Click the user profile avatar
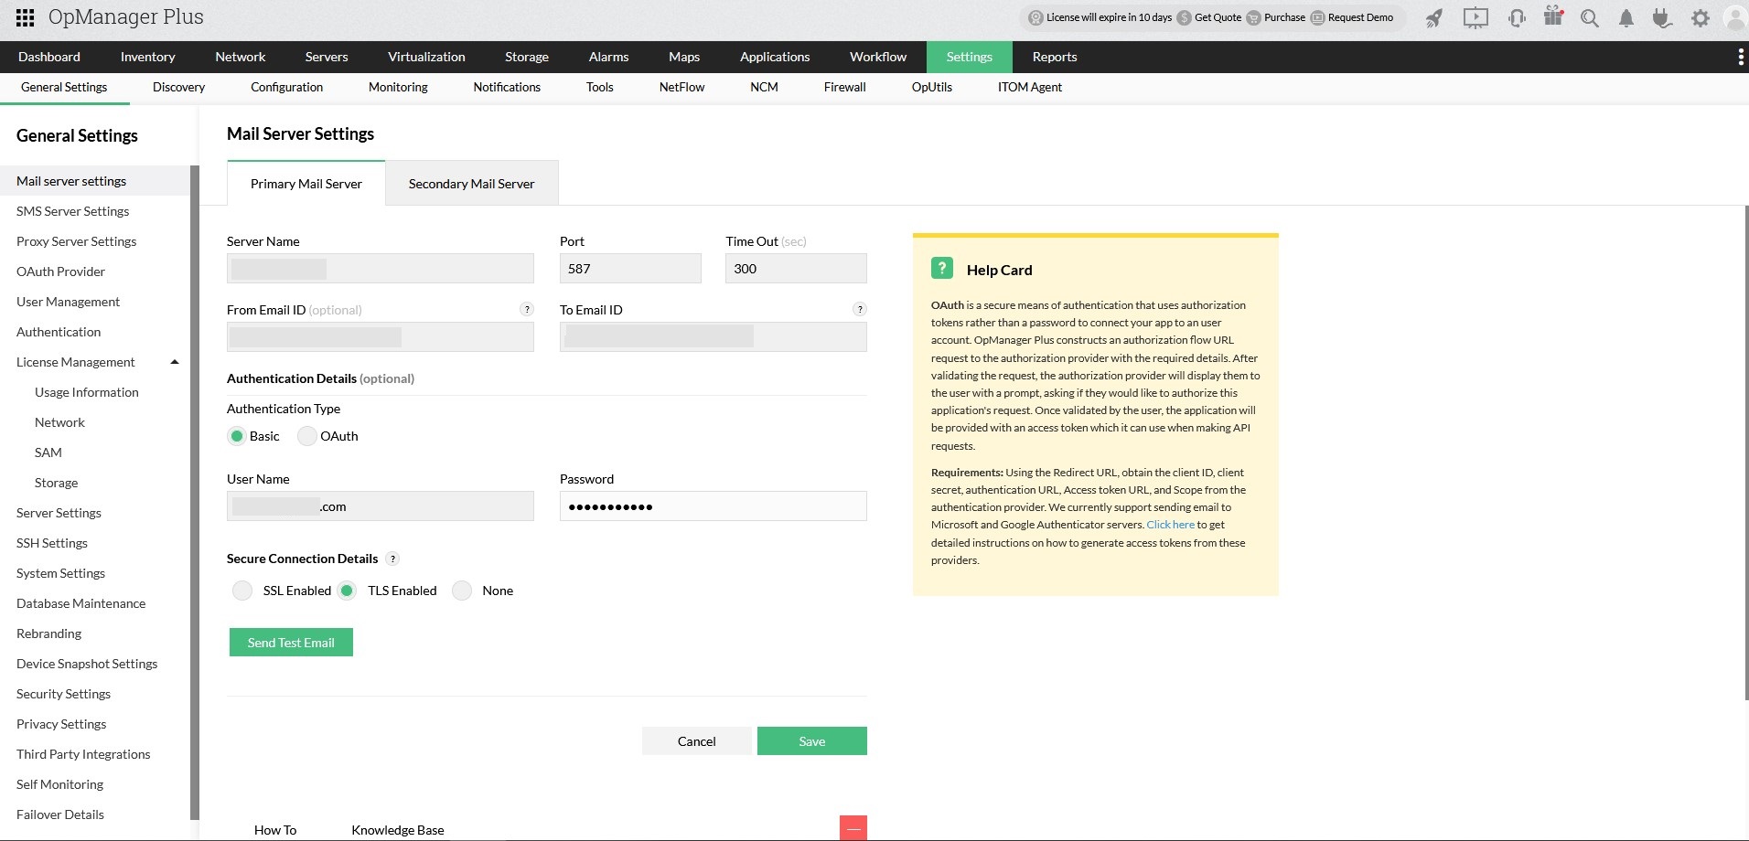This screenshot has height=841, width=1749. tap(1735, 18)
